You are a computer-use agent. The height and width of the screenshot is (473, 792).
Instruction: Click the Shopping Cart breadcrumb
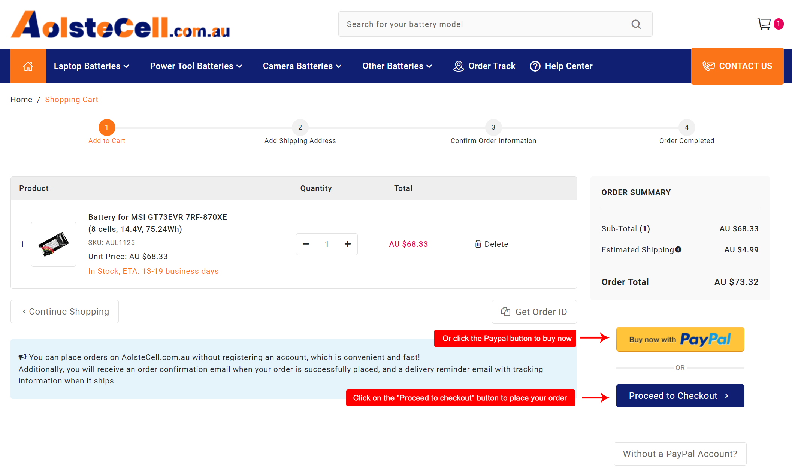pos(72,100)
